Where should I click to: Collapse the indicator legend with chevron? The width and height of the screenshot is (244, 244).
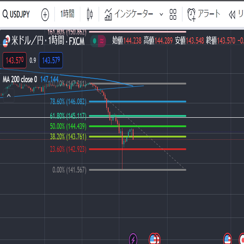pos(9,95)
